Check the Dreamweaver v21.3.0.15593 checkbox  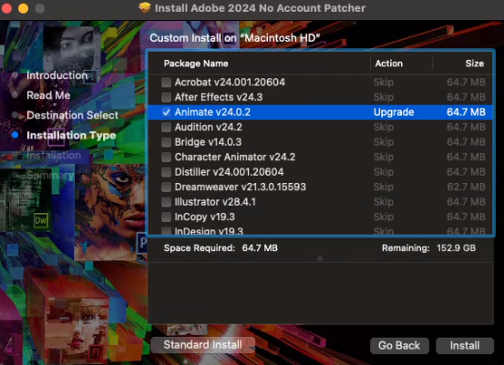[x=166, y=187]
